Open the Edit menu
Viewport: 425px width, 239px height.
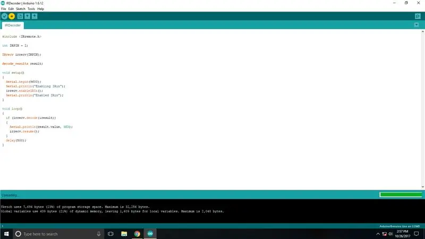point(11,9)
